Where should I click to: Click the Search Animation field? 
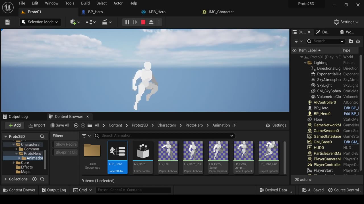point(164,136)
